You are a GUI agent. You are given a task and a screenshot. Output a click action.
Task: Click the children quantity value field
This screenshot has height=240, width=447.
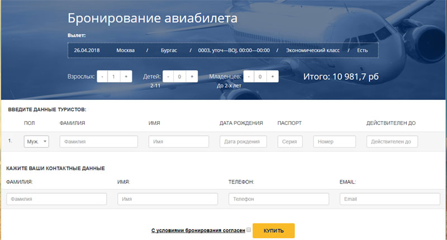pos(179,76)
